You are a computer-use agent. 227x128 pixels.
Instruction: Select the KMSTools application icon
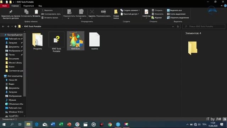pos(76,41)
